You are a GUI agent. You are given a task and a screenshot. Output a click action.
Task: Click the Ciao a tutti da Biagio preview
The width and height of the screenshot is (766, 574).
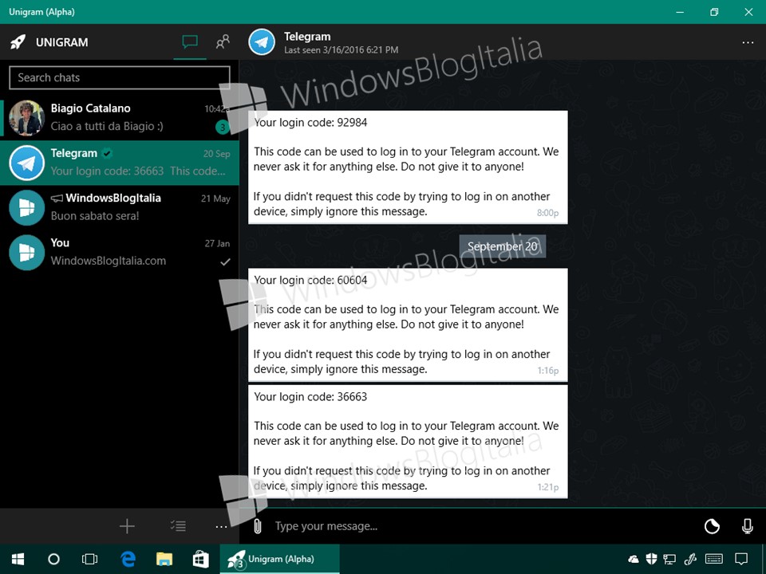coord(107,127)
